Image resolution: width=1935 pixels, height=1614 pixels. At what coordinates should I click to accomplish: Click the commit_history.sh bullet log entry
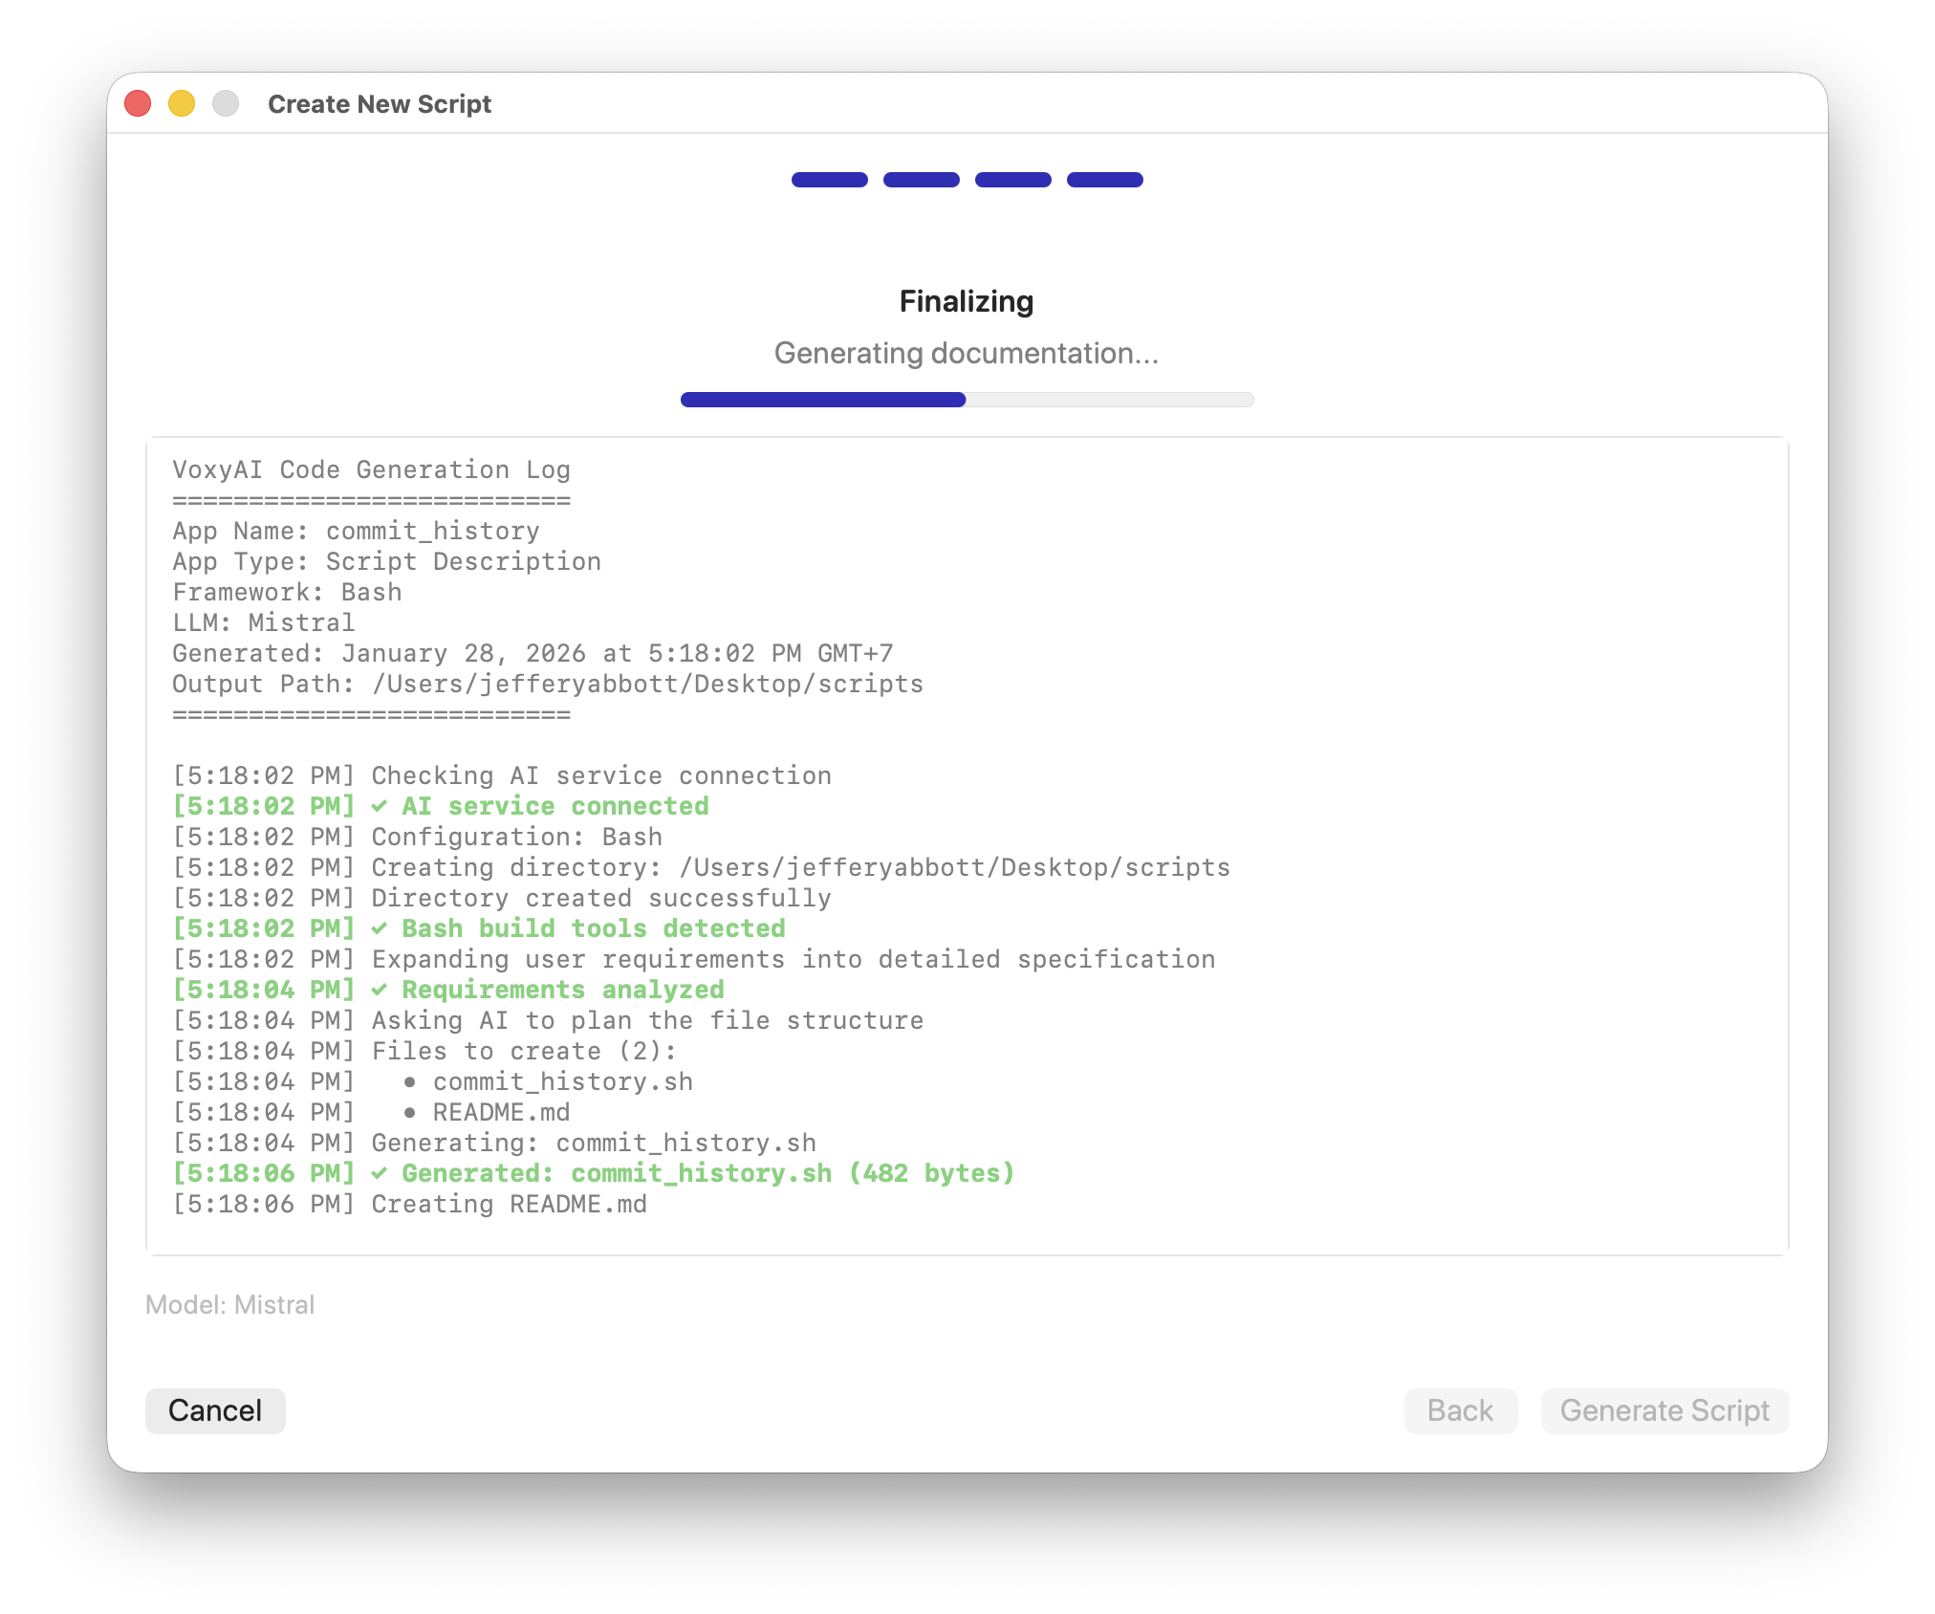(562, 1081)
